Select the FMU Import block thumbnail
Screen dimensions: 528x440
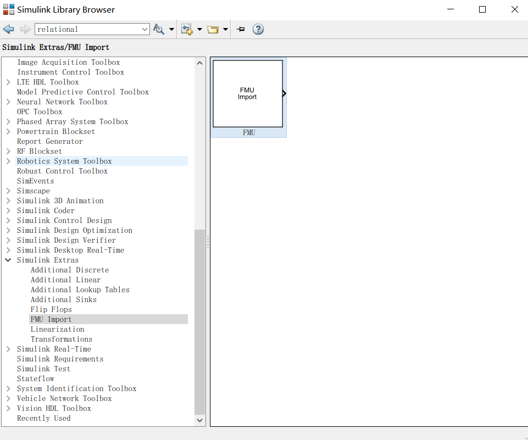248,97
